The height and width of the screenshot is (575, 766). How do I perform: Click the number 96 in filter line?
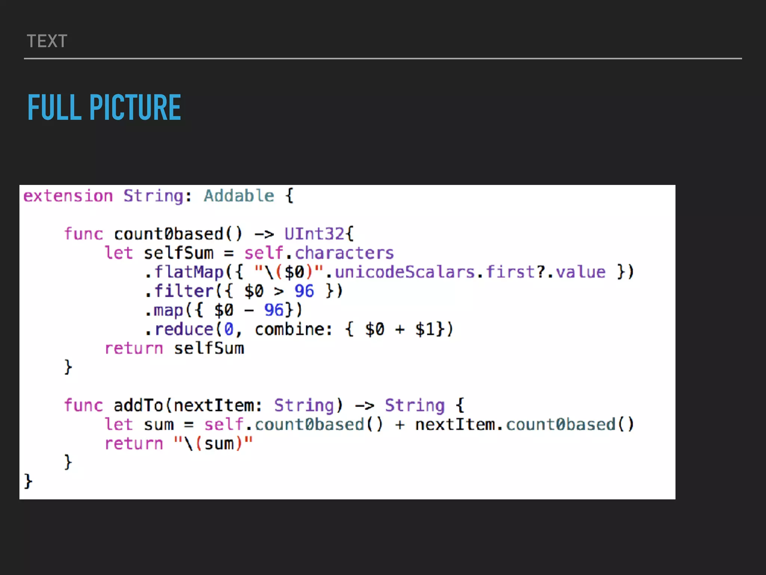coord(304,292)
